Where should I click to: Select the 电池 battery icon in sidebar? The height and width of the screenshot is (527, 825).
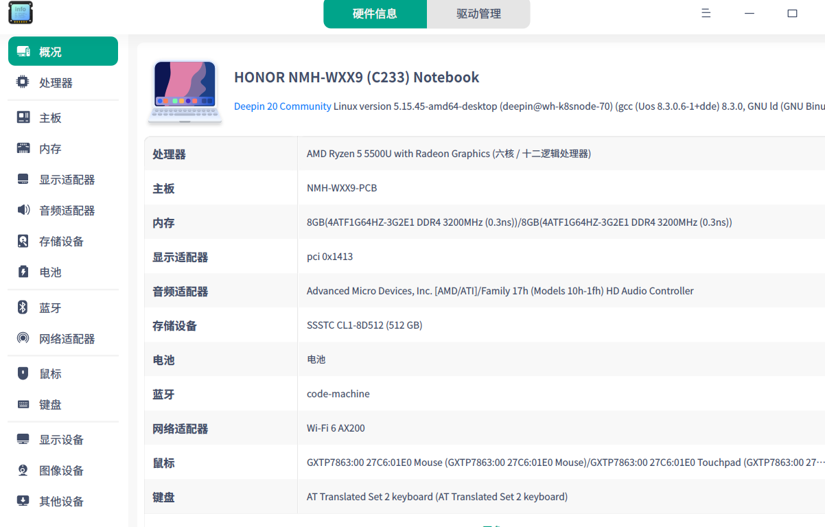[x=23, y=272]
